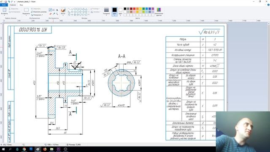Select the Magnifier zoom tool
This screenshot has width=270, height=152.
(x=57, y=14)
